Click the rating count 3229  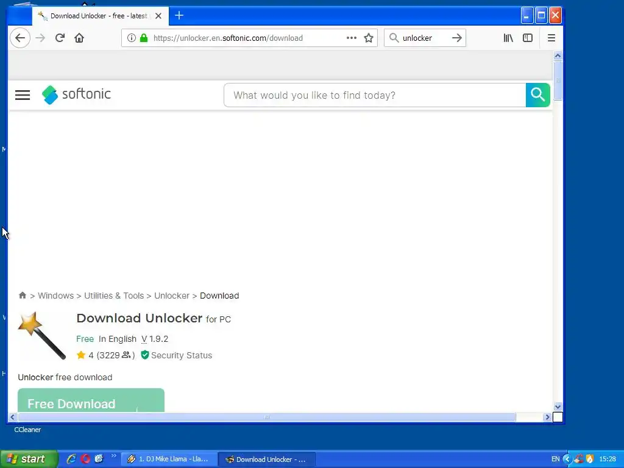pos(110,355)
